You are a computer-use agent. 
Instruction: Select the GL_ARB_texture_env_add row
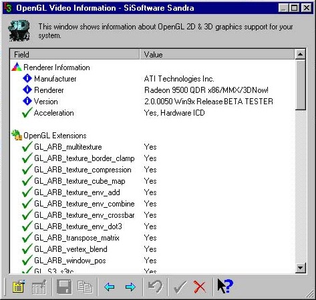[77, 192]
